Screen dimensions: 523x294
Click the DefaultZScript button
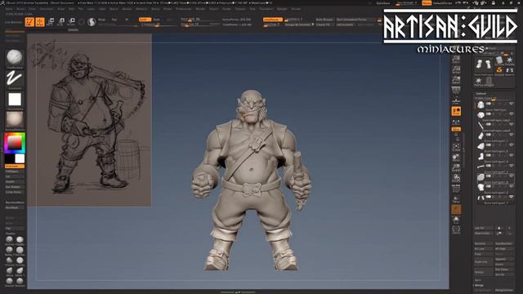pyautogui.click(x=443, y=3)
